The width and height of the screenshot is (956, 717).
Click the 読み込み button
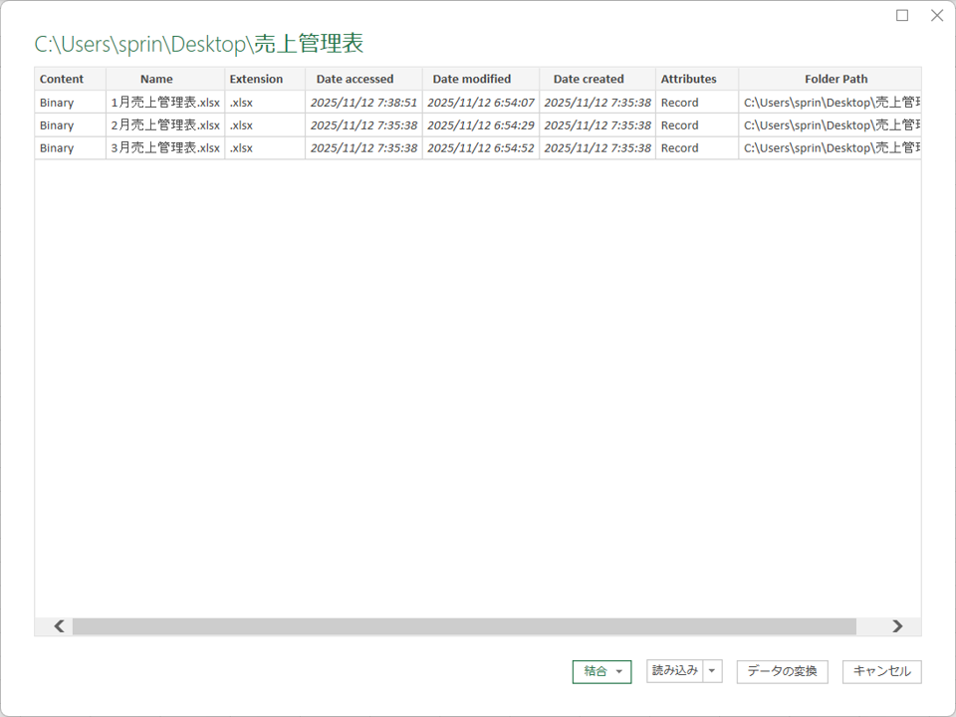click(x=675, y=672)
